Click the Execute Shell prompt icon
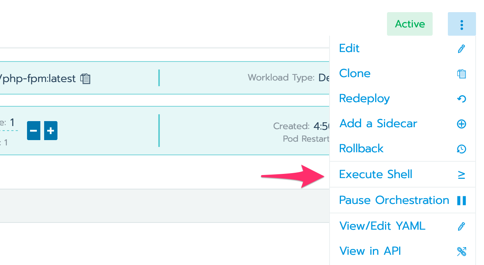 pos(461,175)
